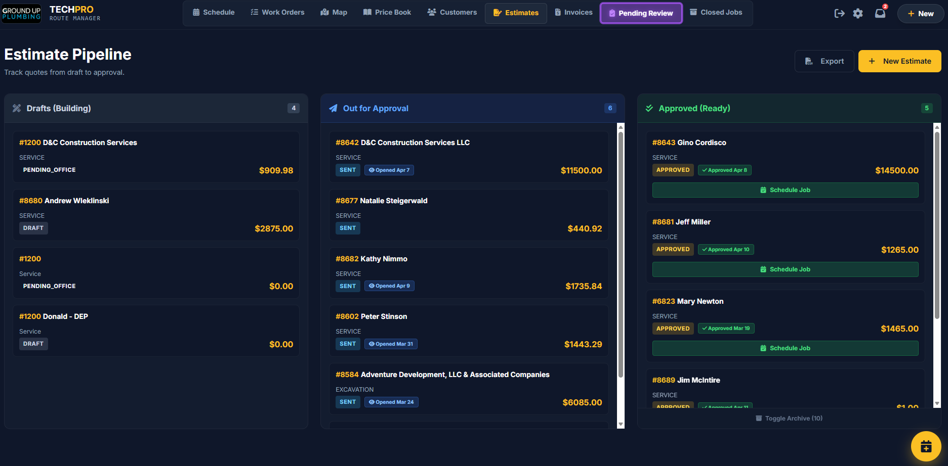Open notifications inbox with badge
Screen dimensions: 948x466
[x=881, y=13]
